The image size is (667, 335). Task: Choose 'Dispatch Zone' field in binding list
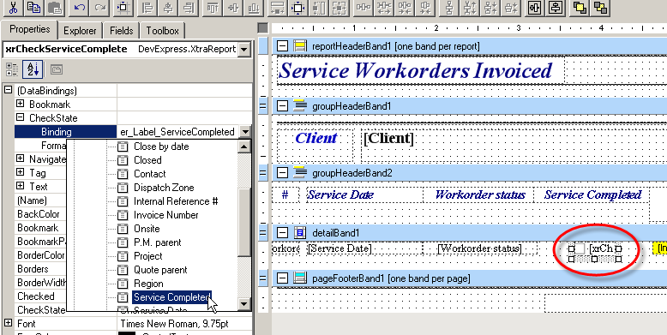point(164,188)
